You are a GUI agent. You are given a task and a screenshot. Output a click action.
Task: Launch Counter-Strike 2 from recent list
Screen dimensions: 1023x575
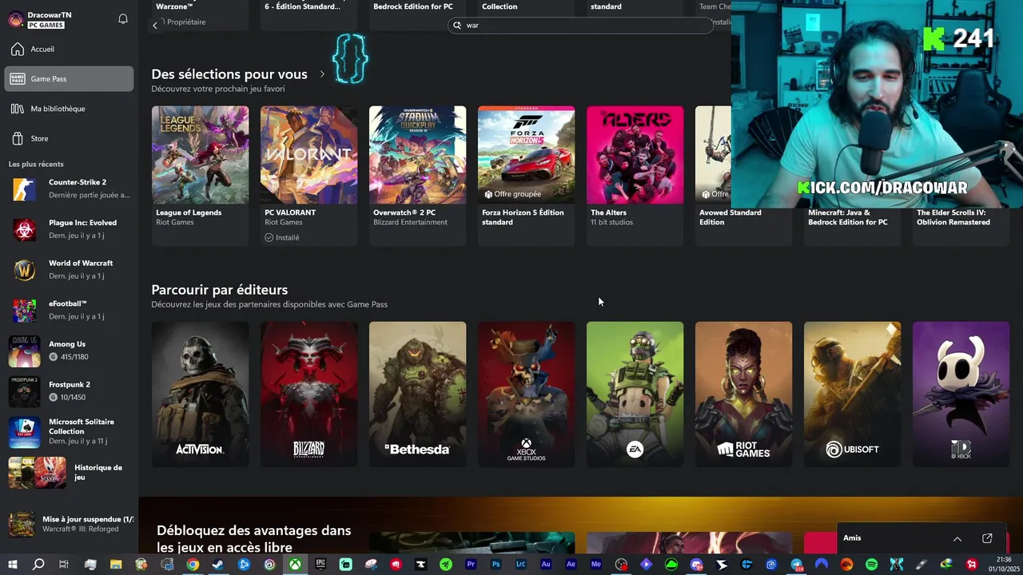pyautogui.click(x=69, y=188)
